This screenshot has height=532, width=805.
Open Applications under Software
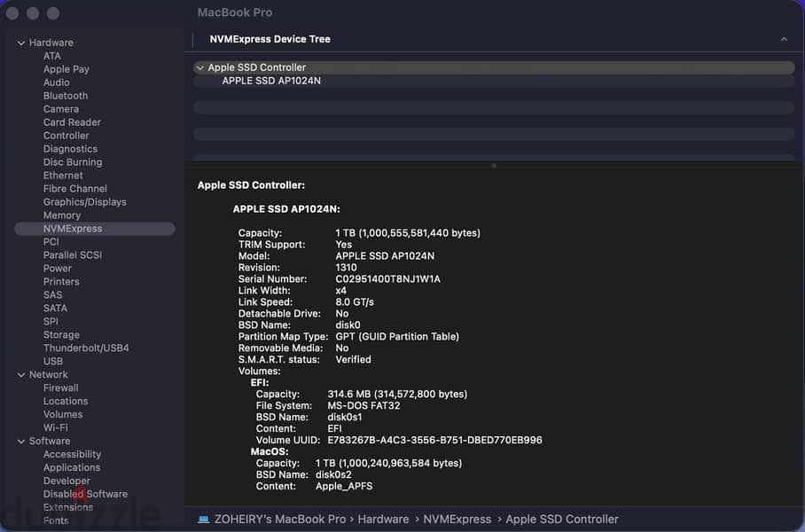click(x=72, y=468)
